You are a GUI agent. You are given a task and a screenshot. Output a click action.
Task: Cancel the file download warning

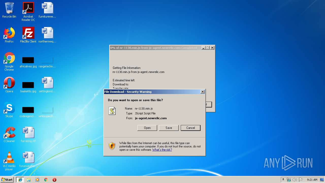click(191, 128)
